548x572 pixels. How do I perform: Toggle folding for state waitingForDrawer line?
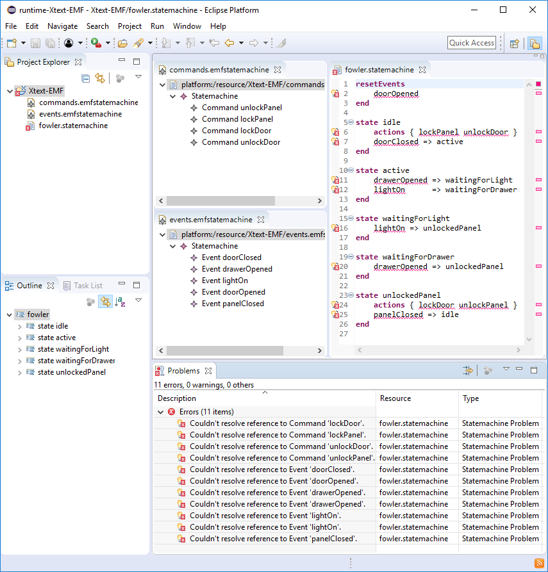coord(351,256)
